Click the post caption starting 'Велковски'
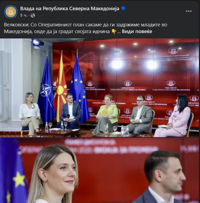Image resolution: width=200 pixels, height=203 pixels. pyautogui.click(x=86, y=28)
